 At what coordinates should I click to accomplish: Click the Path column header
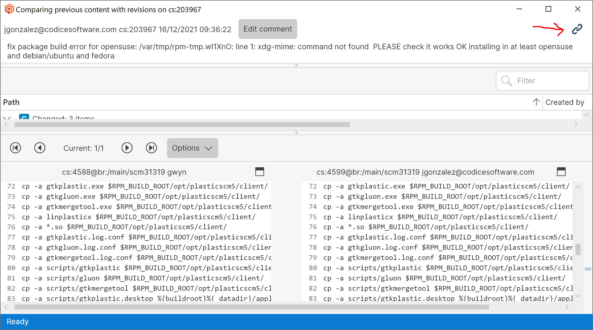click(x=12, y=102)
